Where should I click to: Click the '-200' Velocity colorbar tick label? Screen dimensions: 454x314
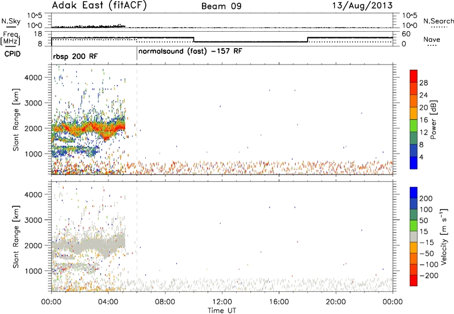pos(429,275)
